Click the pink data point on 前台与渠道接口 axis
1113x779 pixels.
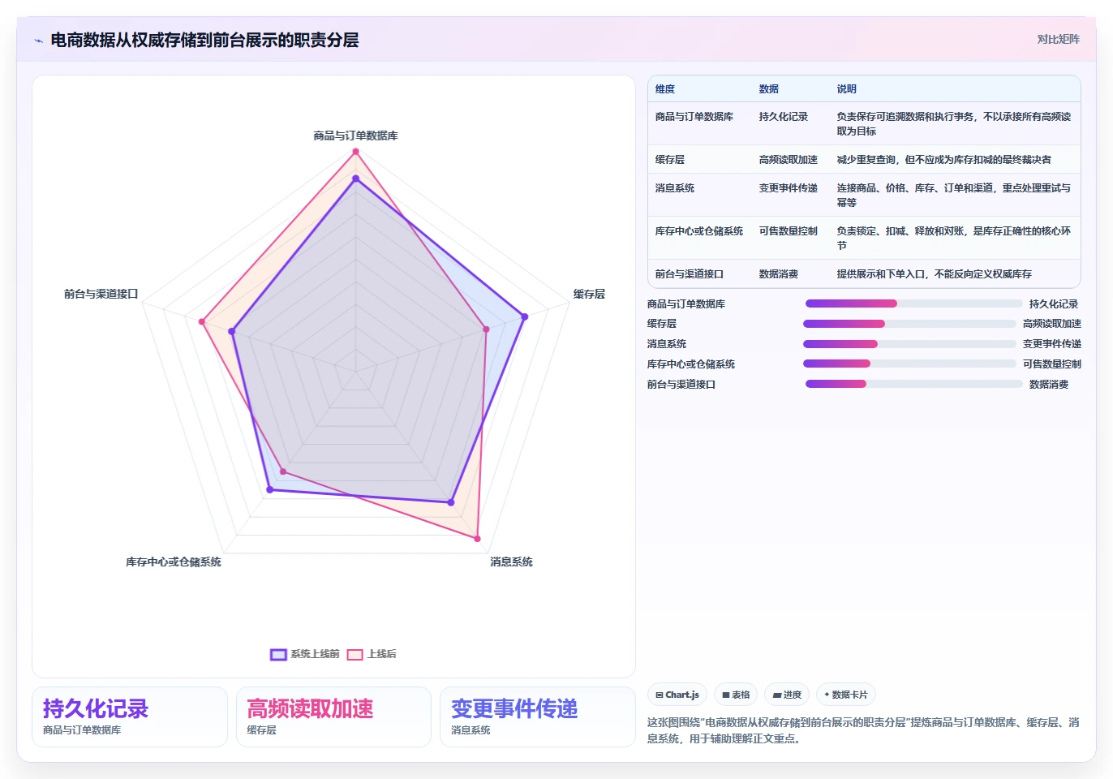tap(202, 321)
